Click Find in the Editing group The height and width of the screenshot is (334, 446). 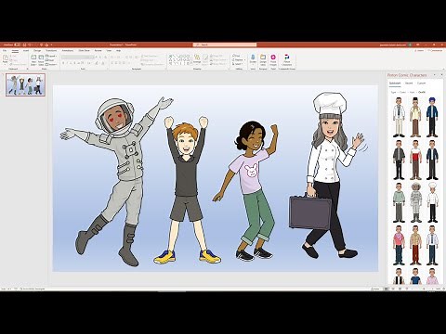[236, 56]
